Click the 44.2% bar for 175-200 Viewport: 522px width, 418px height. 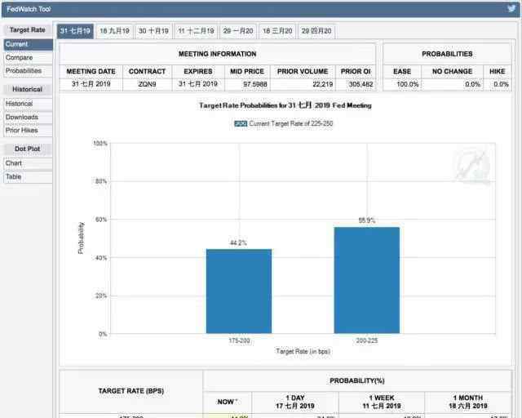239,291
